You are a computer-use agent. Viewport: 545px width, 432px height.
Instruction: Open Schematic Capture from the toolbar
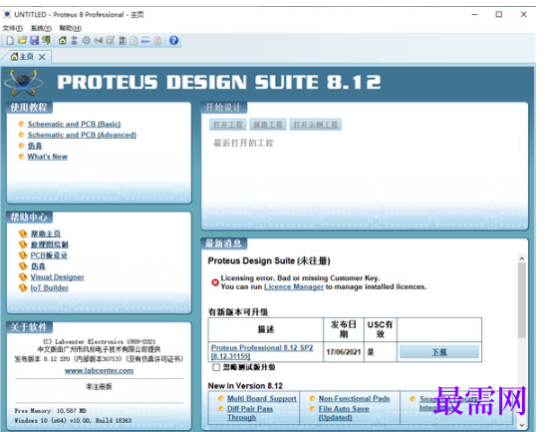74,40
